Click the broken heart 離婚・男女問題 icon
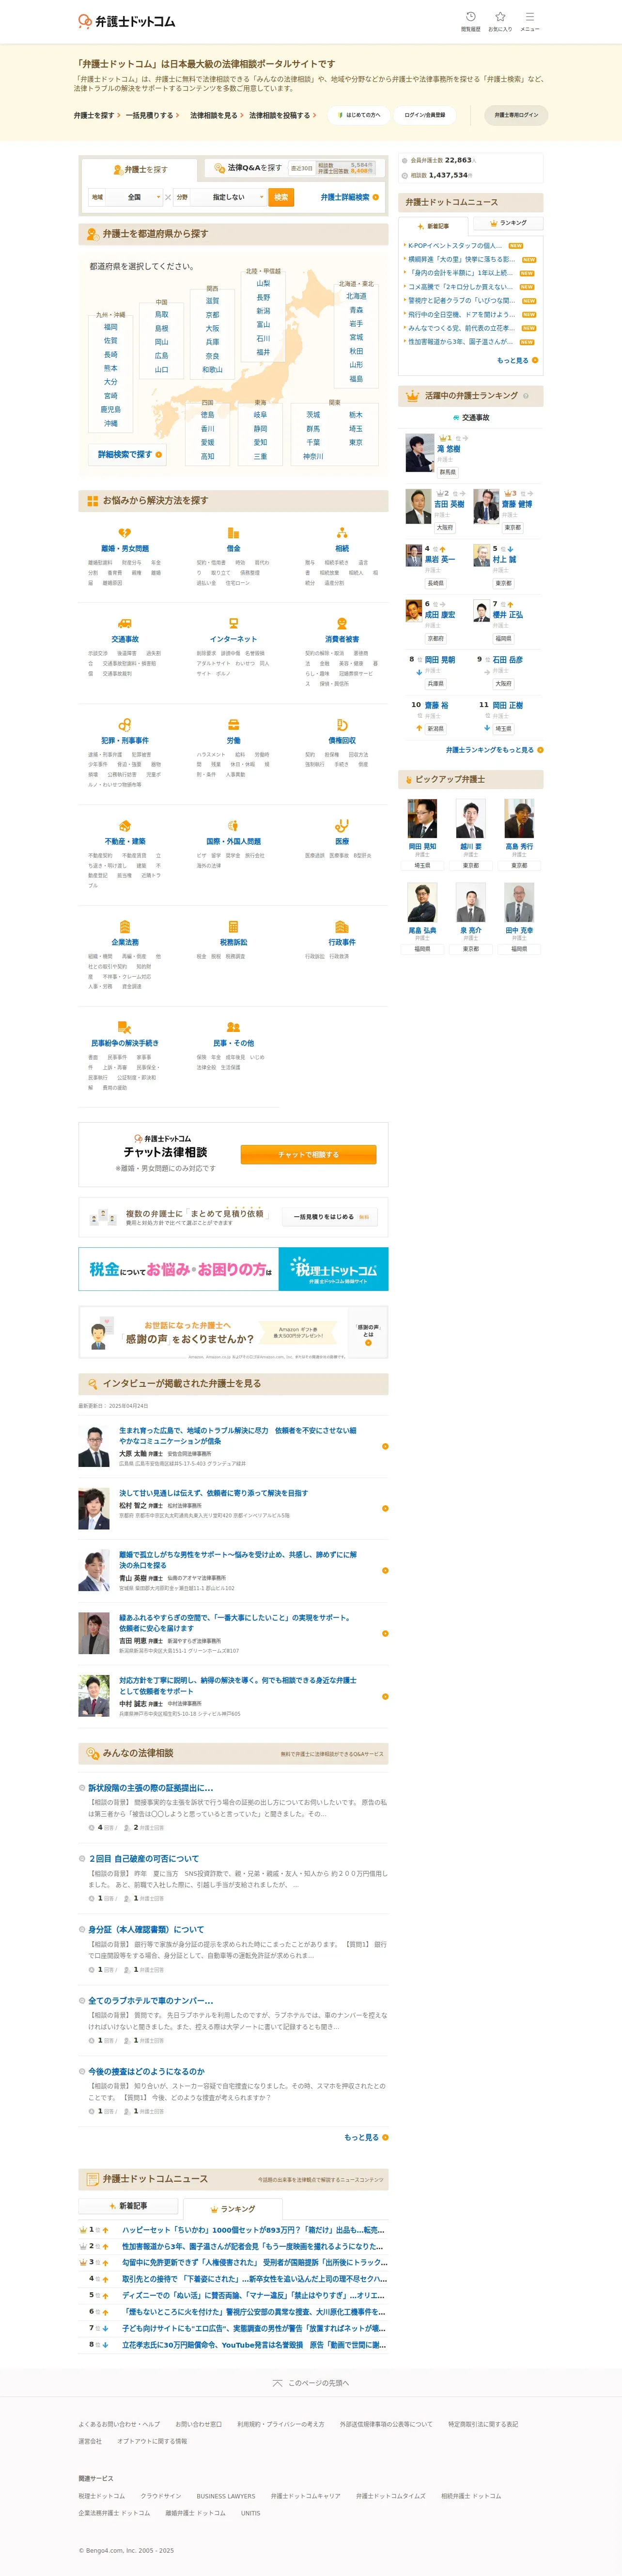The width and height of the screenshot is (622, 2576). point(125,533)
